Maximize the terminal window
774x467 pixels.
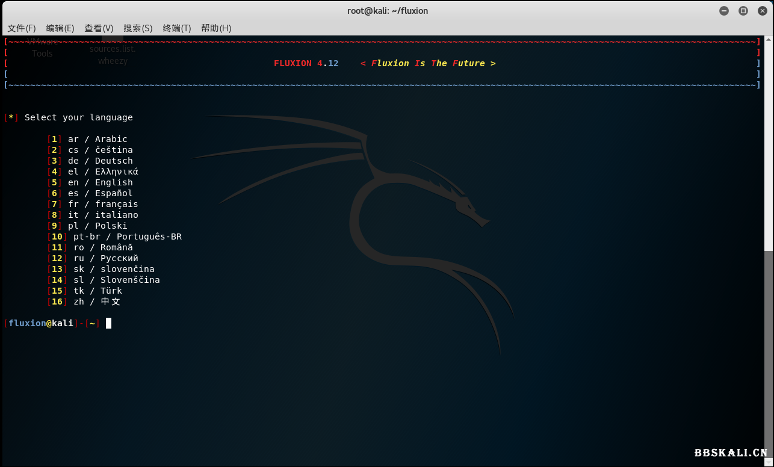743,11
